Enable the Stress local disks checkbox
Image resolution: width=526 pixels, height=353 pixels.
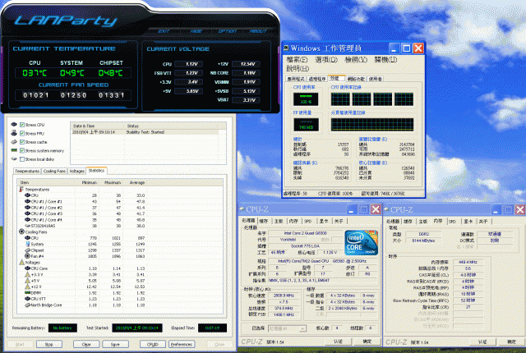tap(22, 159)
